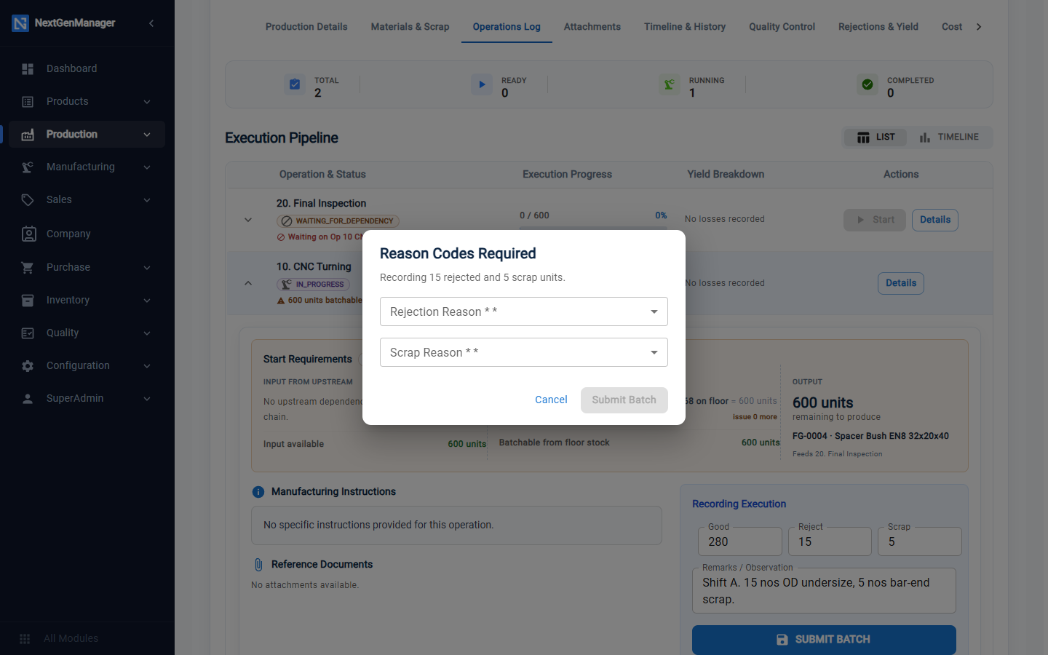Open the Materials & Scrap tab
This screenshot has width=1048, height=655.
pyautogui.click(x=410, y=27)
